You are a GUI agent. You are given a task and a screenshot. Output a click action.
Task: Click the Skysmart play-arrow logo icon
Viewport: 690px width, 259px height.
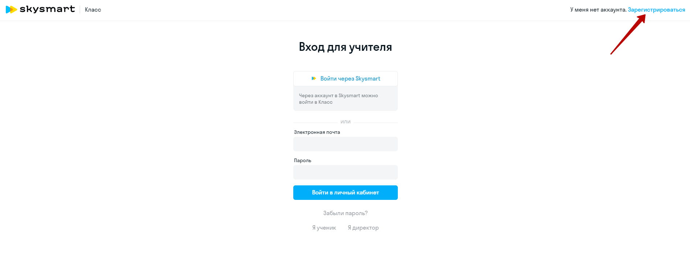11,9
